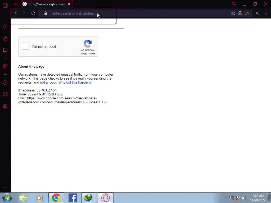The width and height of the screenshot is (271, 203).
Task: Open reCAPTCHA Terms link
Action: 92,54
